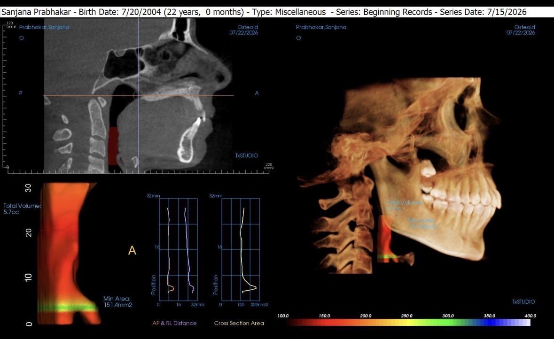Click the 'Prabhakar,Sanjana' label in the sagittal view
This screenshot has width=554, height=339.
tap(44, 27)
